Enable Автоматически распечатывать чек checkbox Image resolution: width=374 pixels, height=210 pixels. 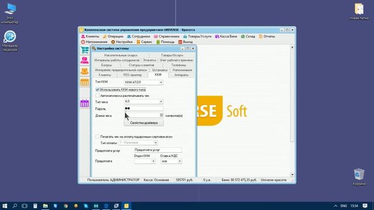pos(98,96)
